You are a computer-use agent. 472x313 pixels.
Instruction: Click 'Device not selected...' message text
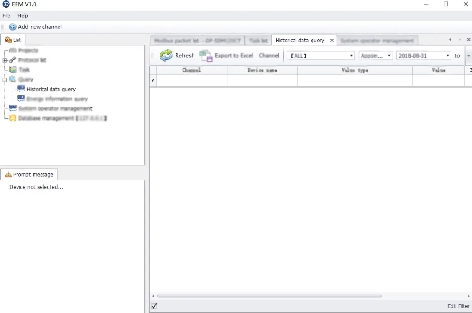pyautogui.click(x=36, y=187)
